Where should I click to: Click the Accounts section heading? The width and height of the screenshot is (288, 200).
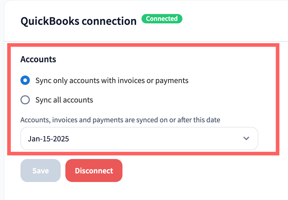click(x=38, y=59)
